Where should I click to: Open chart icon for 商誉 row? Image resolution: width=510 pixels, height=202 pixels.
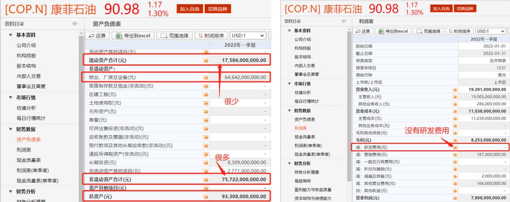coord(205,120)
